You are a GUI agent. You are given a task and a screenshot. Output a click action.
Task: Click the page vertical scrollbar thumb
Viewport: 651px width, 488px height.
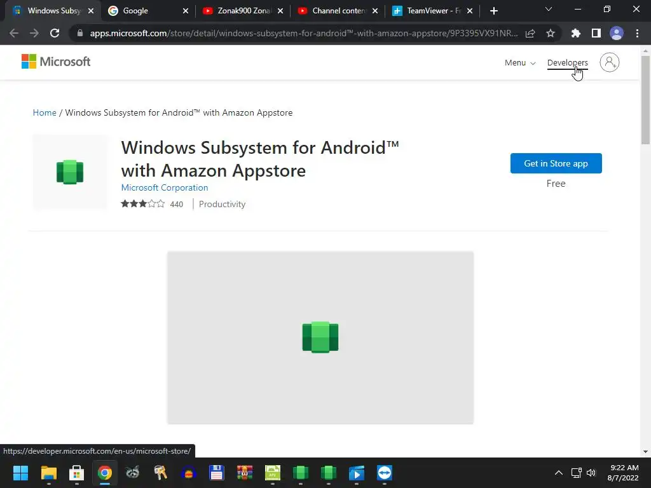[645, 100]
